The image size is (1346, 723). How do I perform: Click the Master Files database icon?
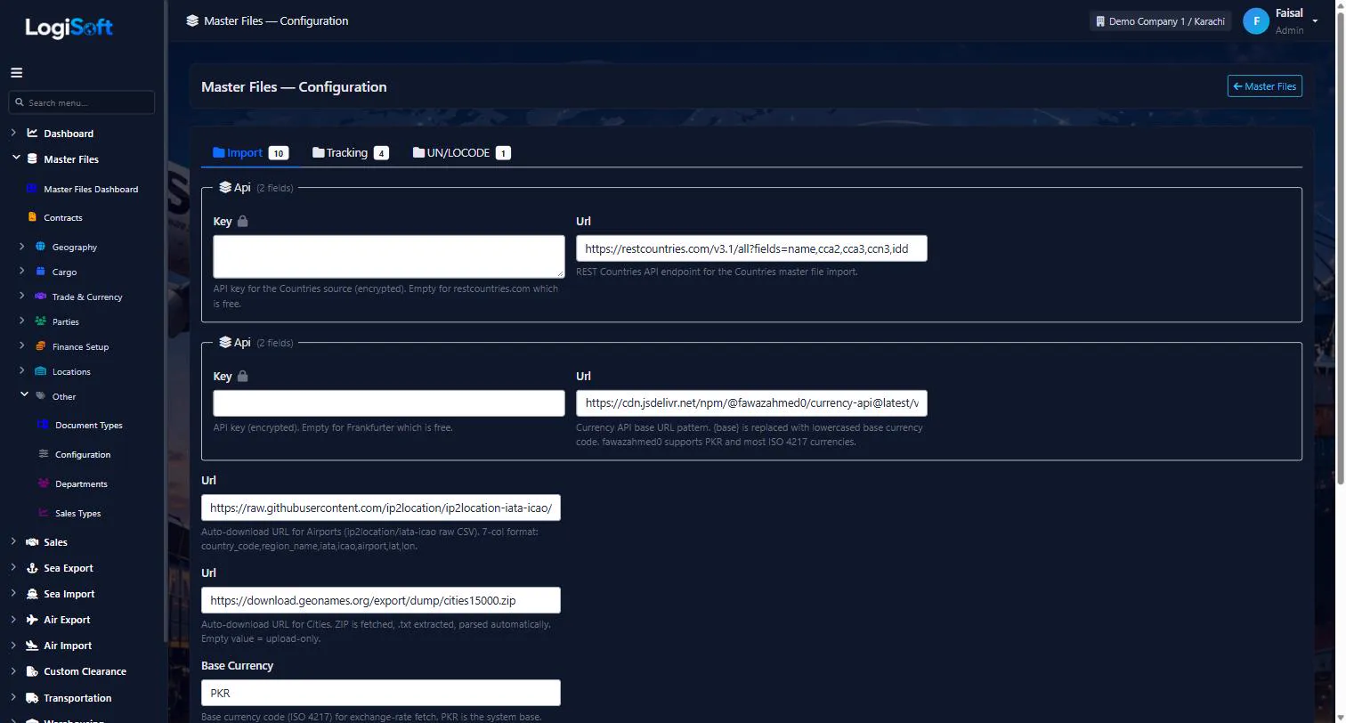coord(32,158)
